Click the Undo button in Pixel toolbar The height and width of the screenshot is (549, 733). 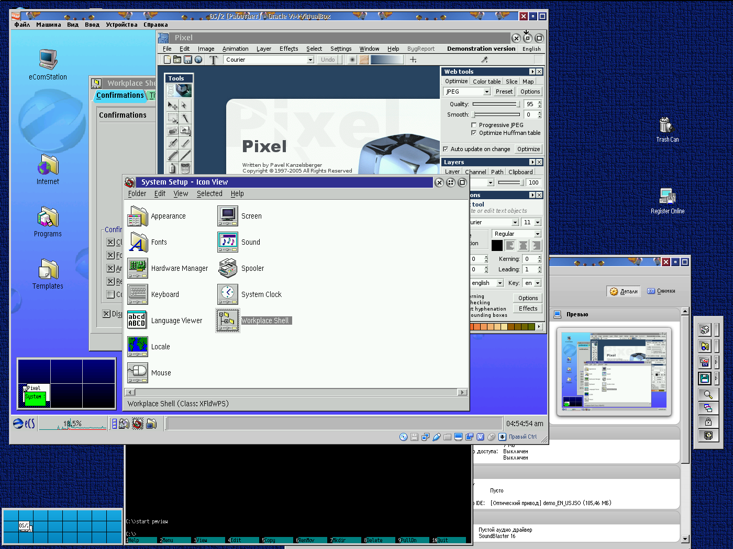[x=328, y=60]
